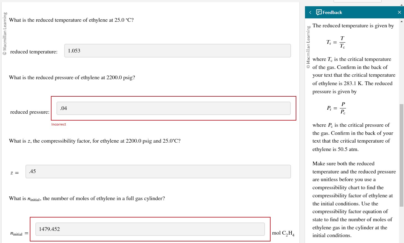
Task: Click the vertical Macmillan Learning copyright text
Action: (5, 33)
